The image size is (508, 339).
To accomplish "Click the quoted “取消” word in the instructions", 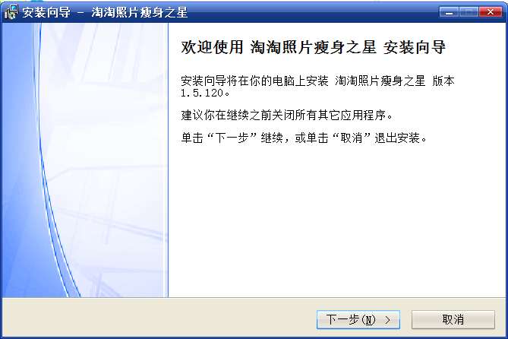I will 352,138.
